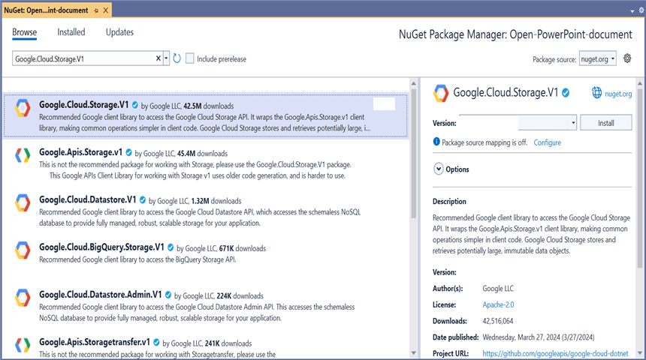Pin the NuGet document tab
This screenshot has width=646, height=360.
(x=96, y=10)
